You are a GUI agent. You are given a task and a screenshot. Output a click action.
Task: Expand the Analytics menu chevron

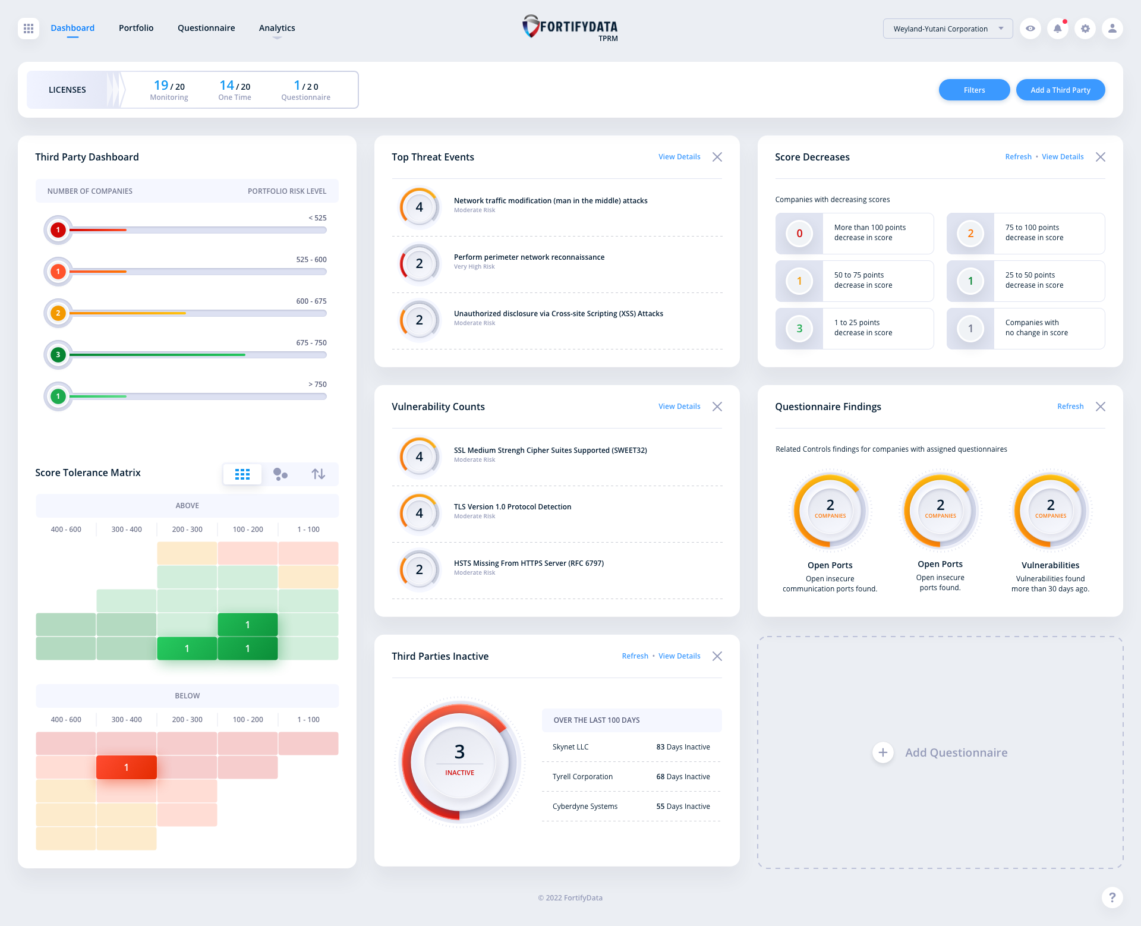277,38
